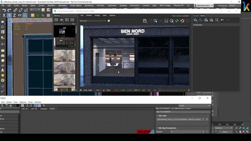251x141 pixels.
Task: Open the Image menu in V-Ray Frame Buffer
Action: point(97,16)
